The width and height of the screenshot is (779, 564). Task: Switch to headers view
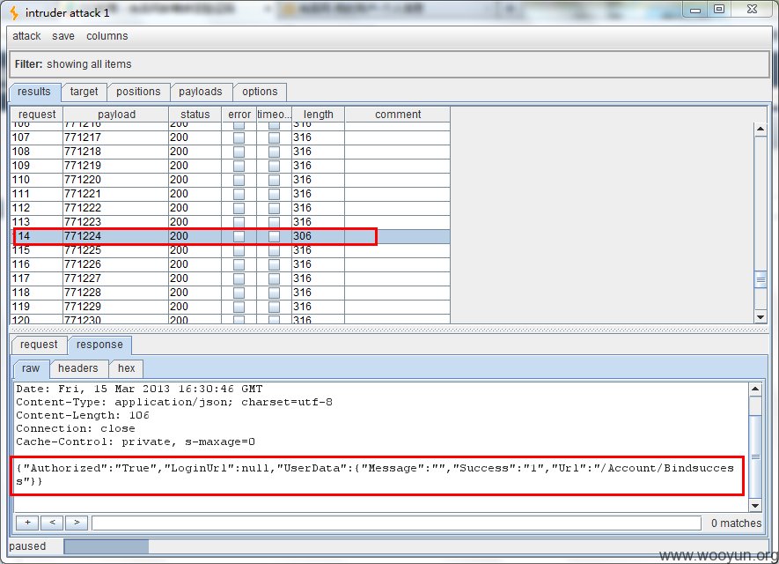pyautogui.click(x=78, y=368)
